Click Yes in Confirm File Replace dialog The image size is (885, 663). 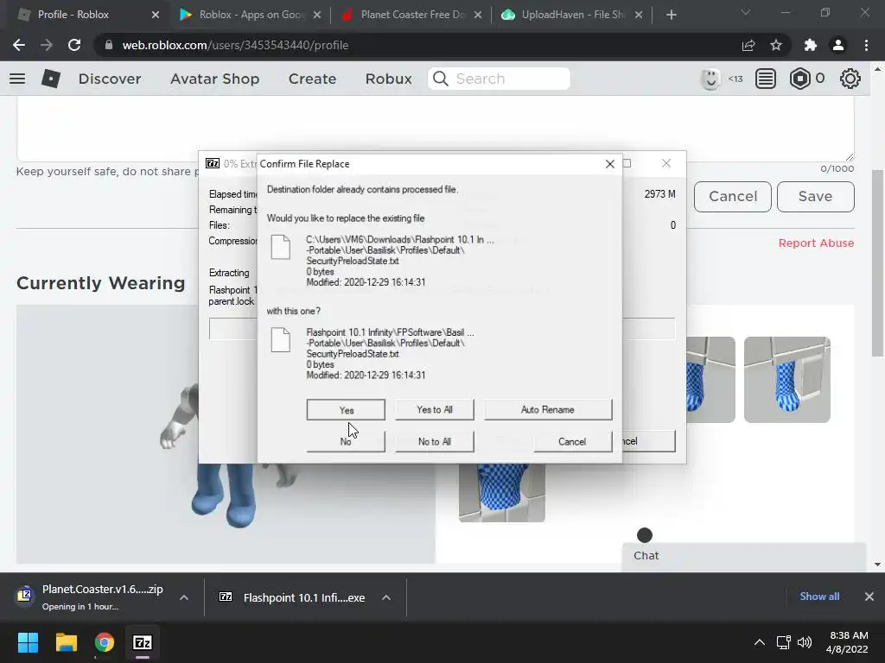[346, 410]
